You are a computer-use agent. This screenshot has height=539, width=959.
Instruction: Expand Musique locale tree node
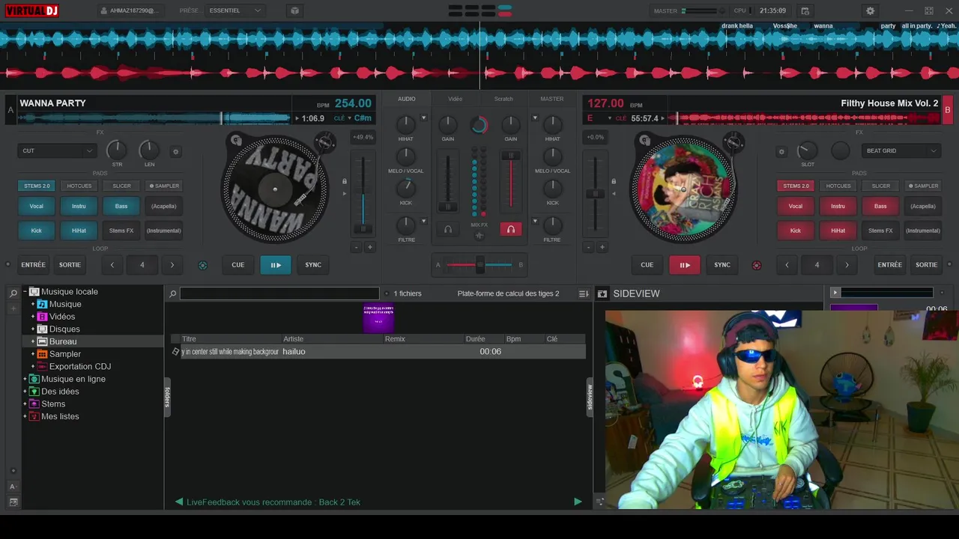25,292
